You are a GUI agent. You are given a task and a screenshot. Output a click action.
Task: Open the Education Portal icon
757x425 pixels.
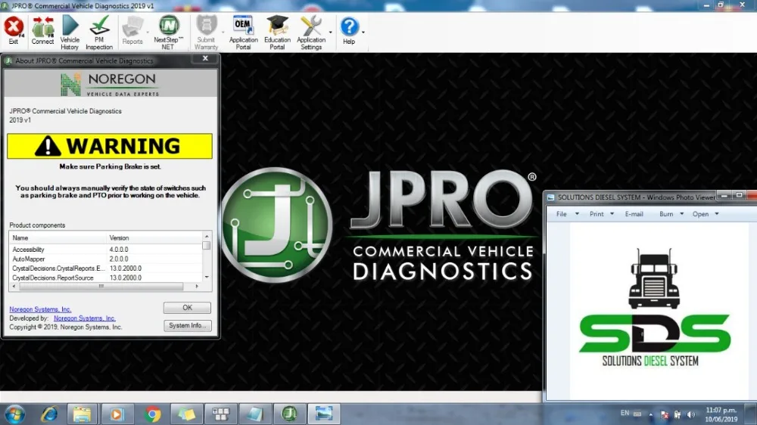point(277,33)
